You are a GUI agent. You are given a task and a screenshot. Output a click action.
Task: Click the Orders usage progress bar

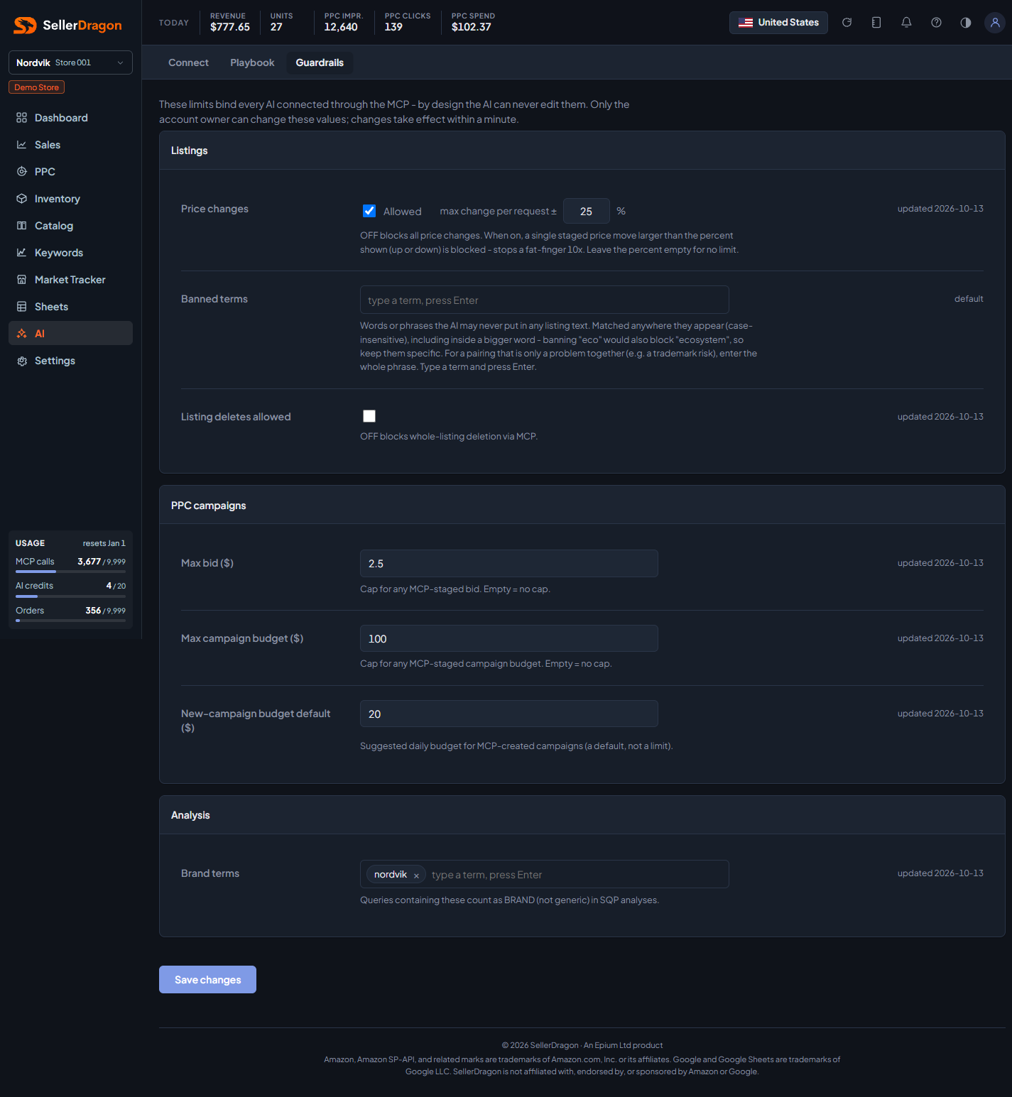(70, 621)
